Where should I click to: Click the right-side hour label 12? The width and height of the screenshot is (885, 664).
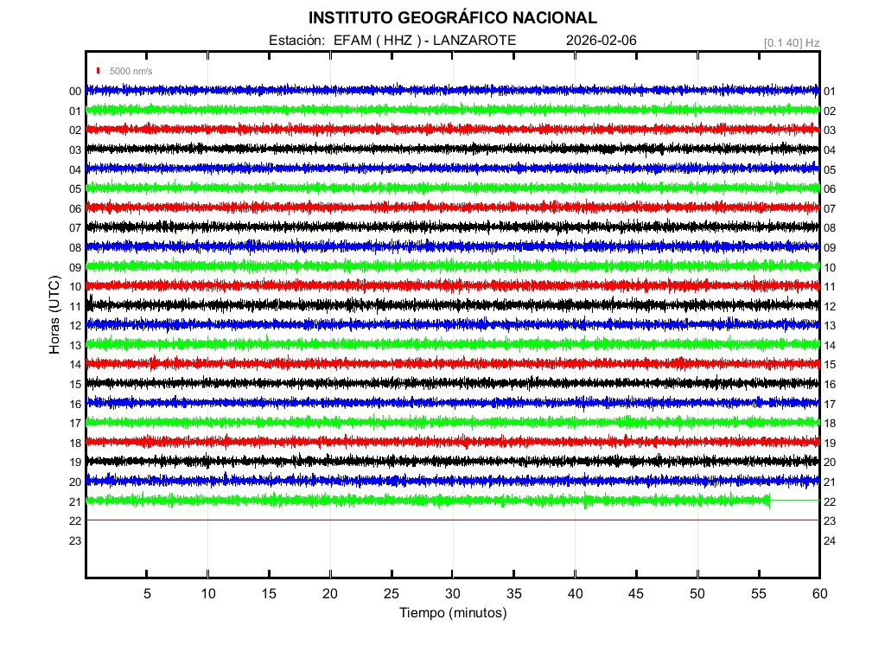tap(830, 306)
